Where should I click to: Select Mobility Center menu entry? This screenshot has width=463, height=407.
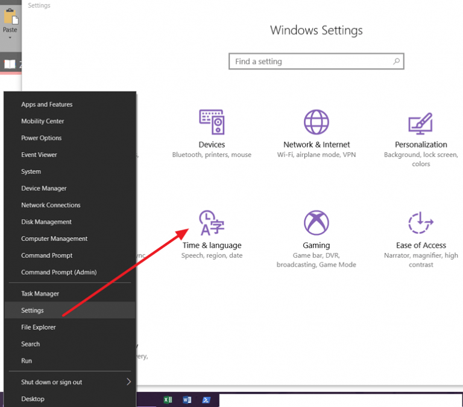[x=70, y=121]
